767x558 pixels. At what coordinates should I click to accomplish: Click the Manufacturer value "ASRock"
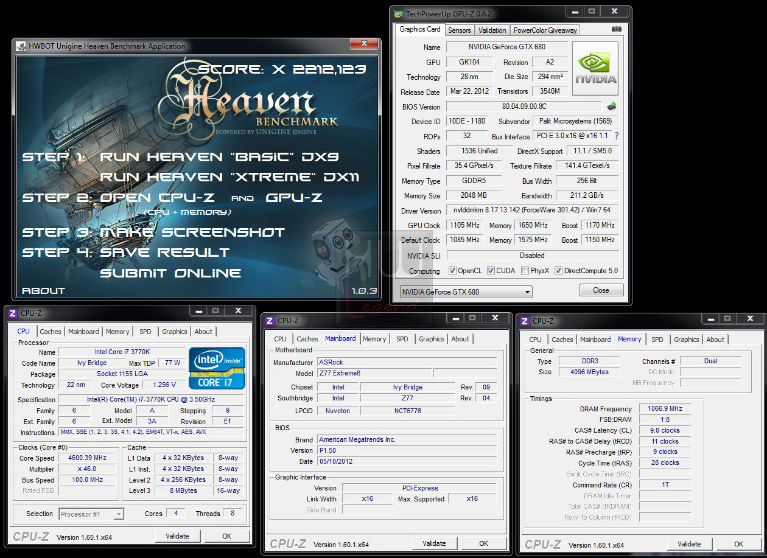coord(407,362)
